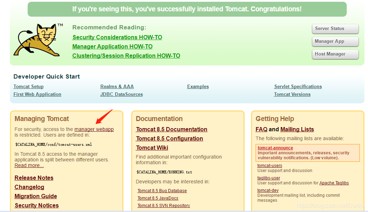Image resolution: width=368 pixels, height=212 pixels.
Task: Open Tomcat 8.5 SVN Repository link
Action: (x=164, y=205)
